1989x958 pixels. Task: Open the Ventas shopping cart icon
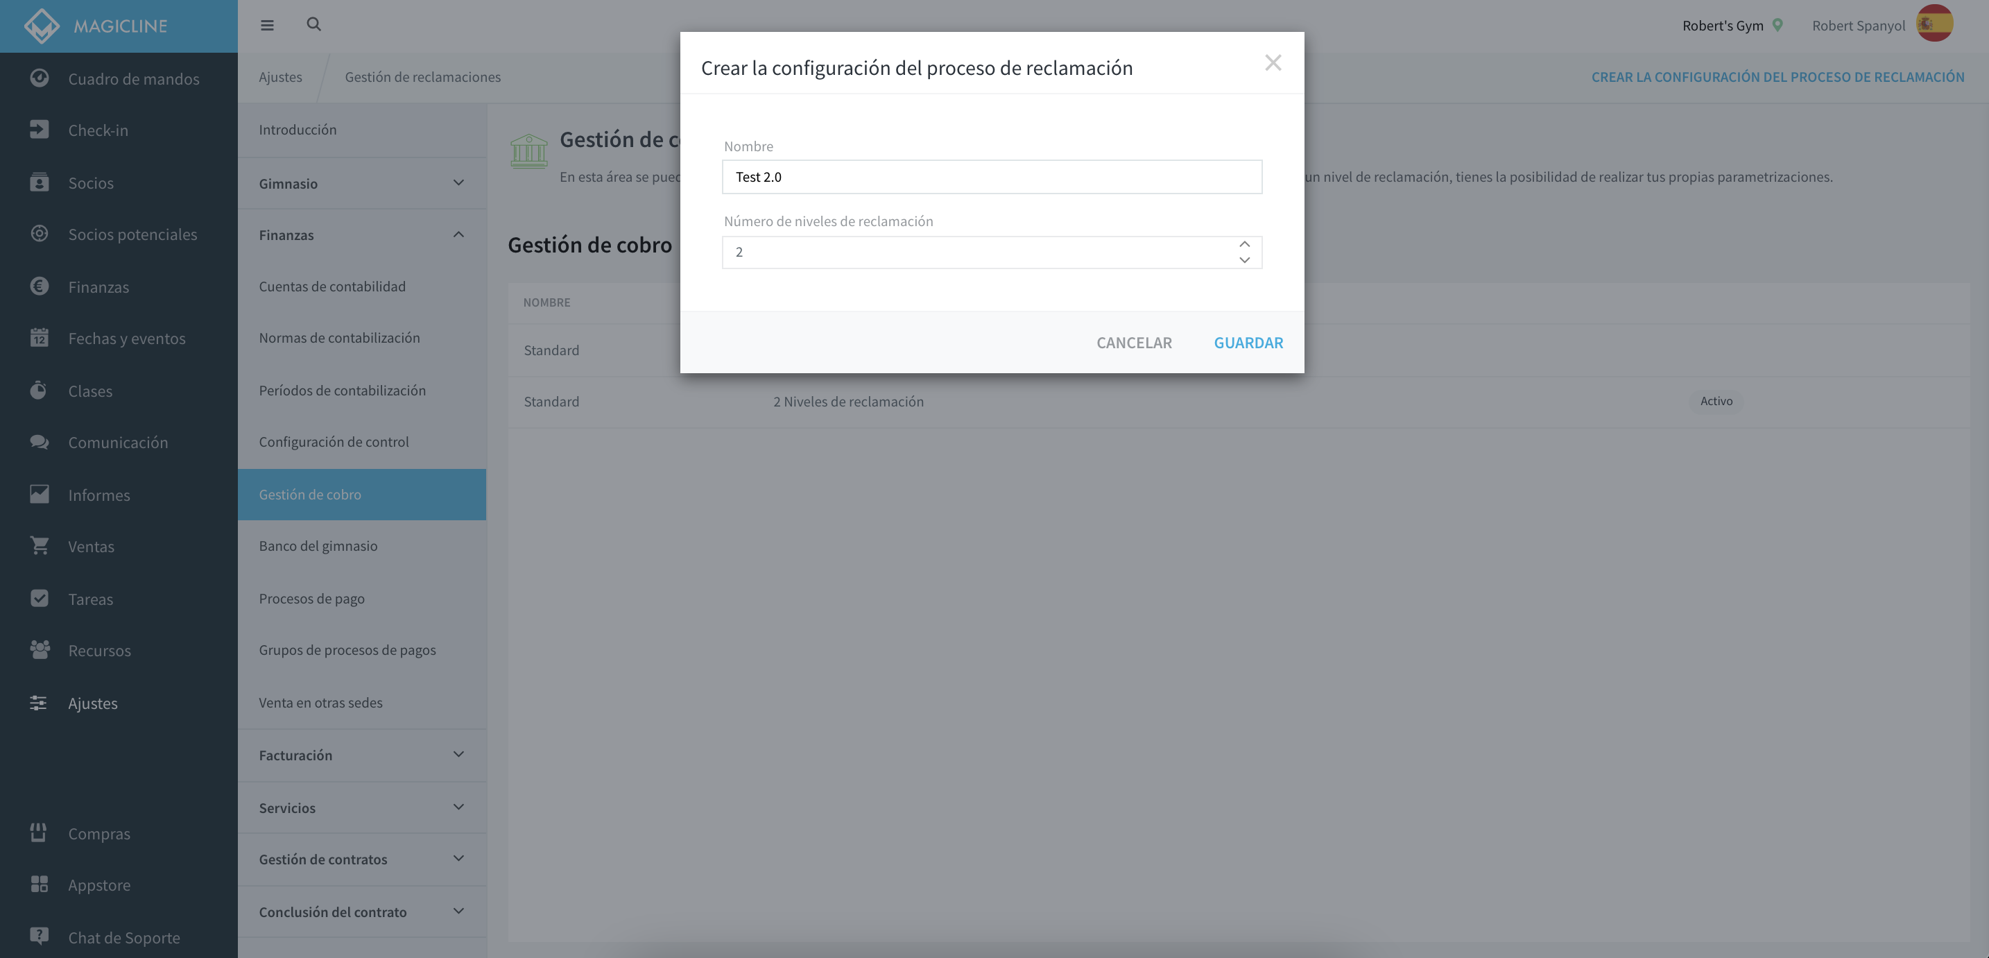pos(40,545)
